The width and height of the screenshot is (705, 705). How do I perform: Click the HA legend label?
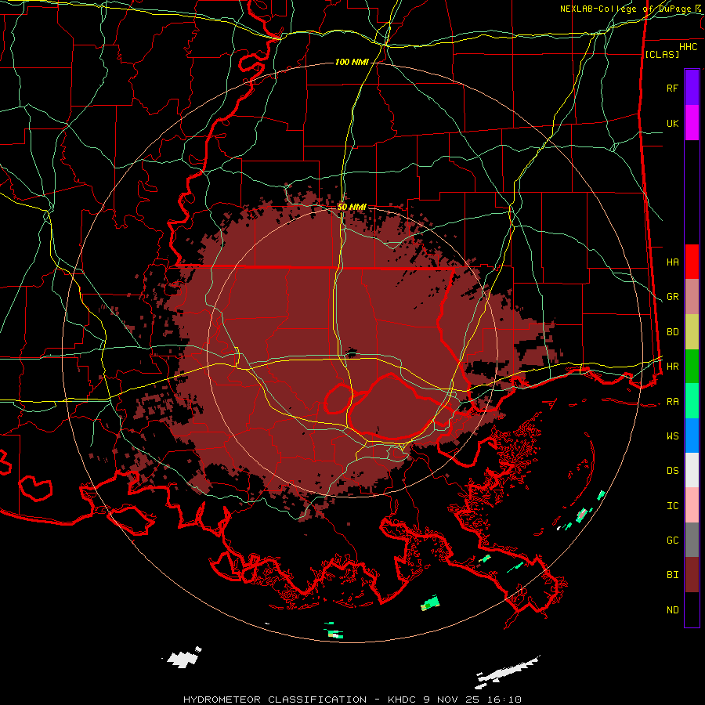(672, 262)
